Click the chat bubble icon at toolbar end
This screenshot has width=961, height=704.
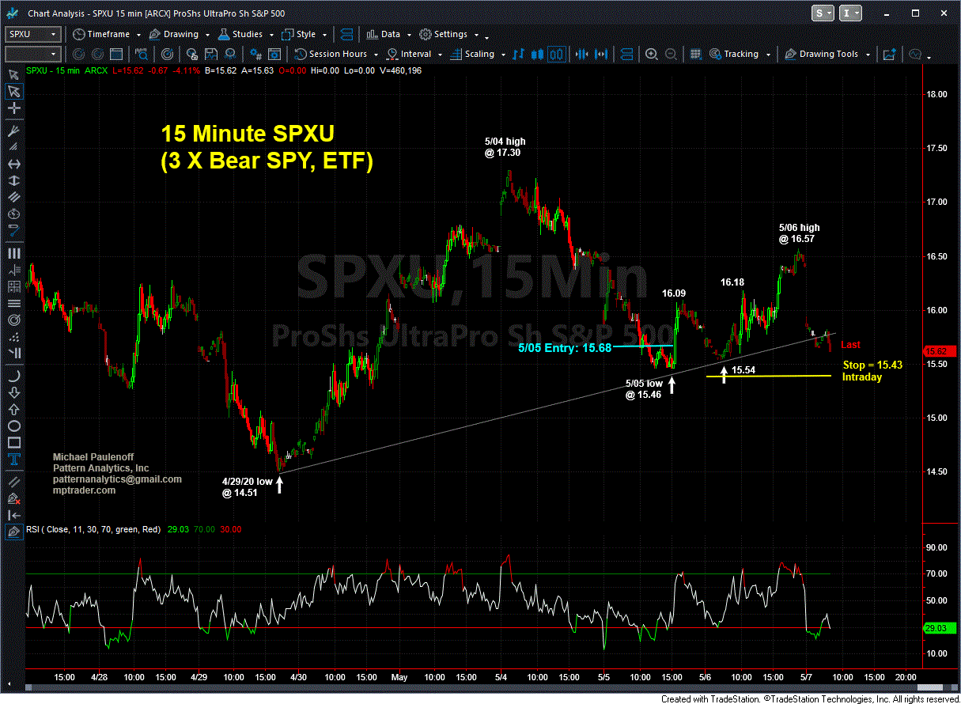pos(915,55)
